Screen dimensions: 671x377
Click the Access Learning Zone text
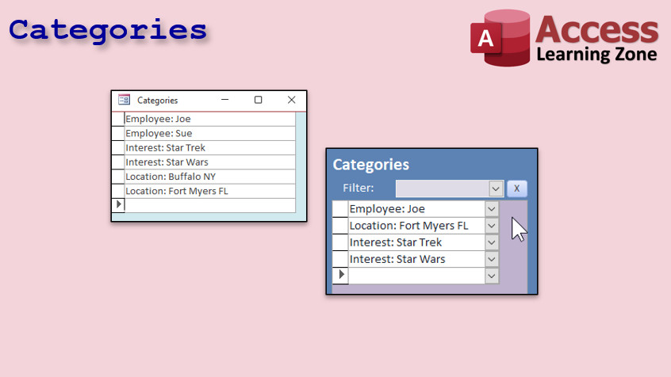pyautogui.click(x=596, y=40)
